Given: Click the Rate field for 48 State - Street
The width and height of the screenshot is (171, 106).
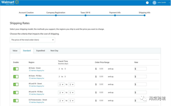Looking at the screenshot, I should [x=141, y=69].
